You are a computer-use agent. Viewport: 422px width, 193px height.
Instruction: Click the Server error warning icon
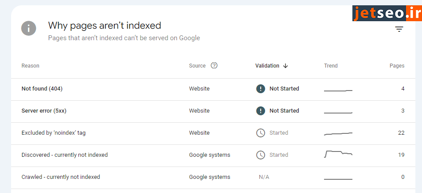261,111
